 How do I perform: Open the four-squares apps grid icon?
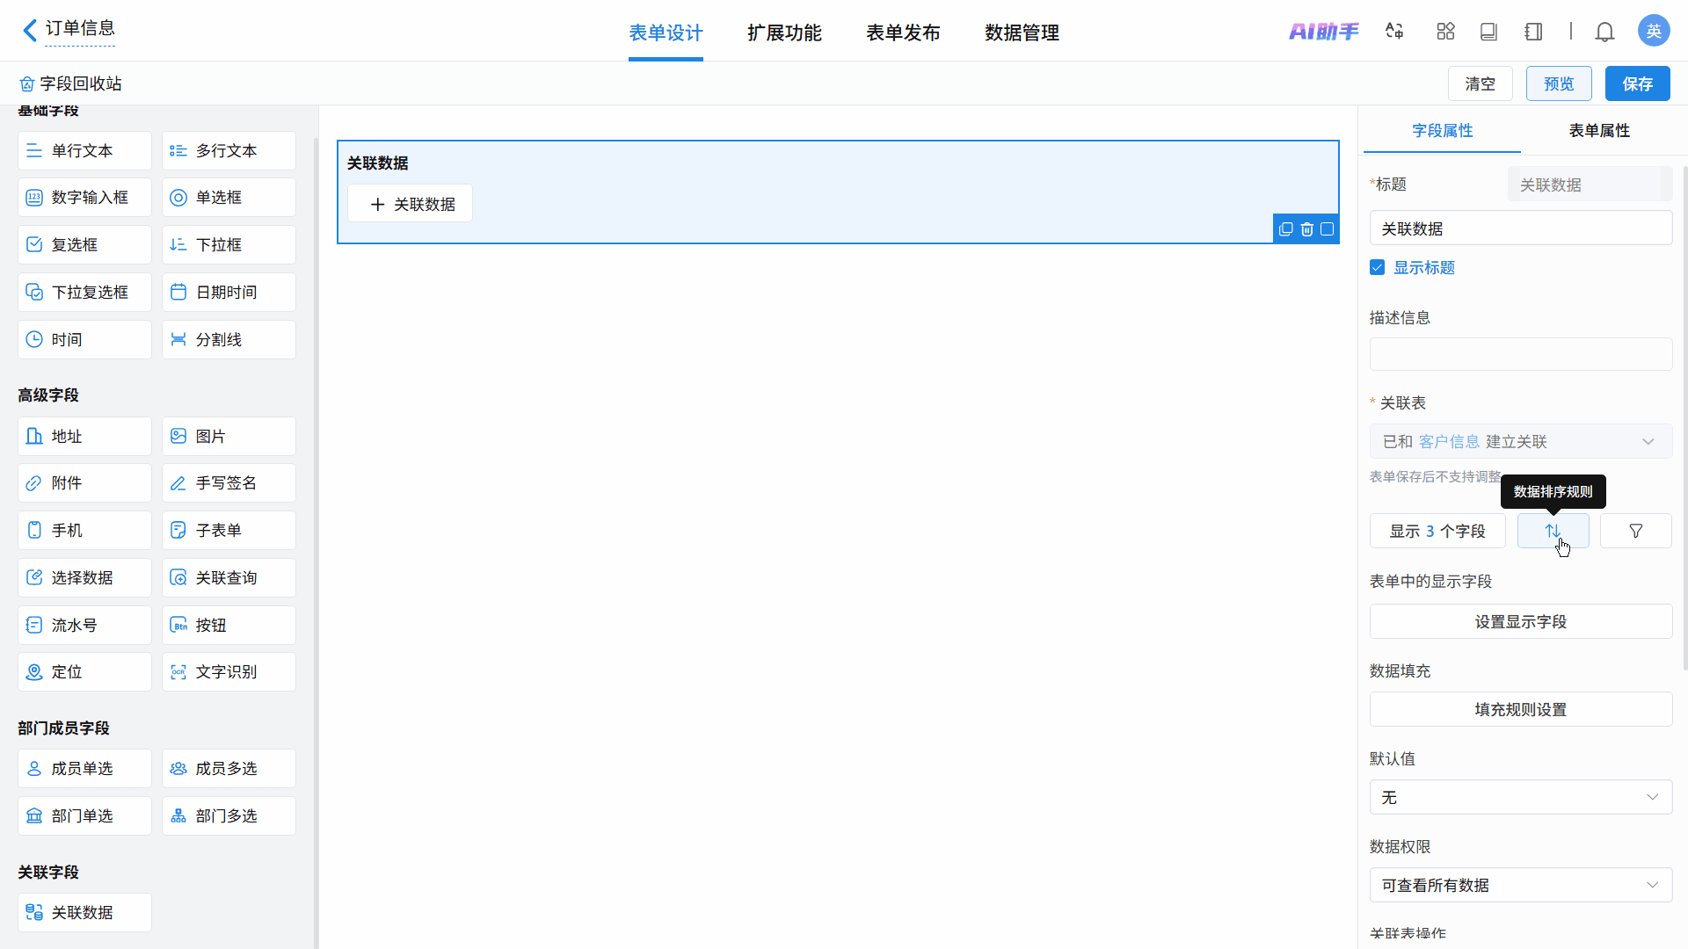[x=1445, y=32]
